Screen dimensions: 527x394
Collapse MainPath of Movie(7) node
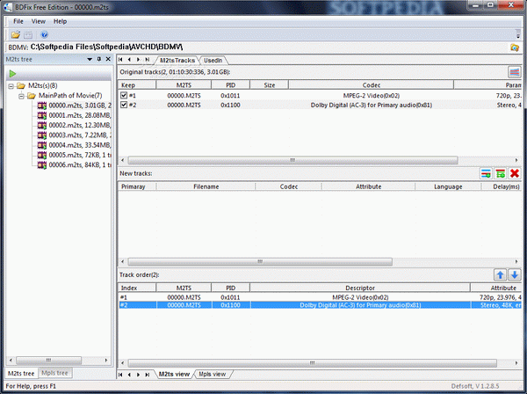21,96
